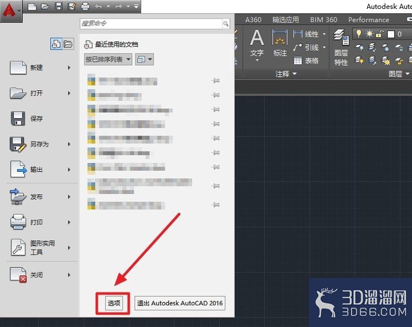Select the 引线 leader tool
This screenshot has width=412, height=327.
click(x=306, y=47)
